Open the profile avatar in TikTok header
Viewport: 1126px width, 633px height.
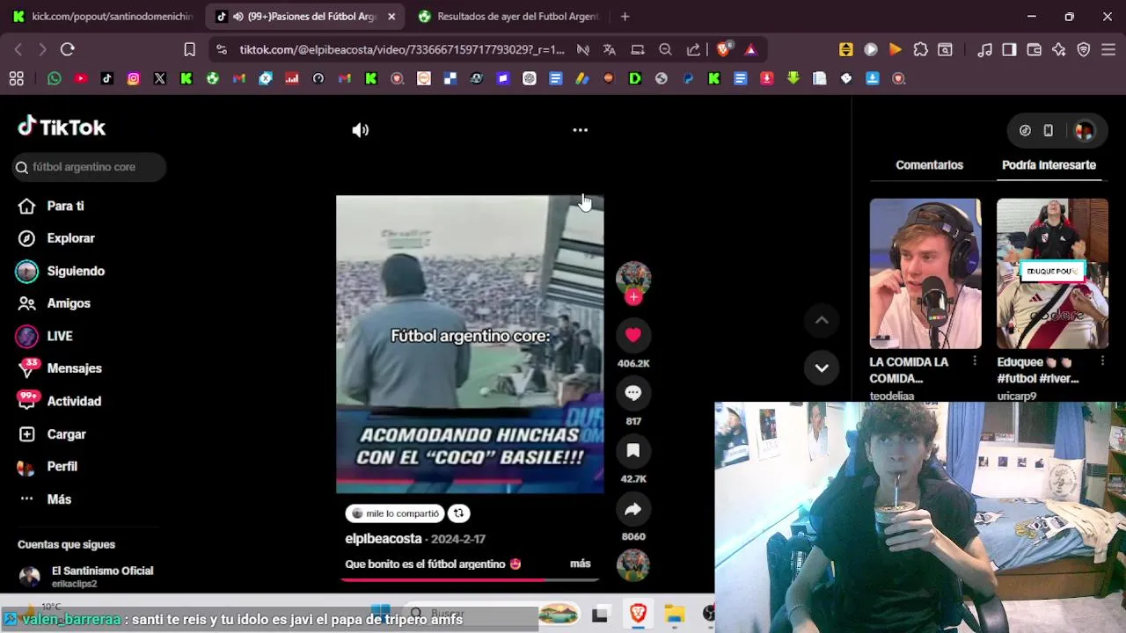(1084, 131)
